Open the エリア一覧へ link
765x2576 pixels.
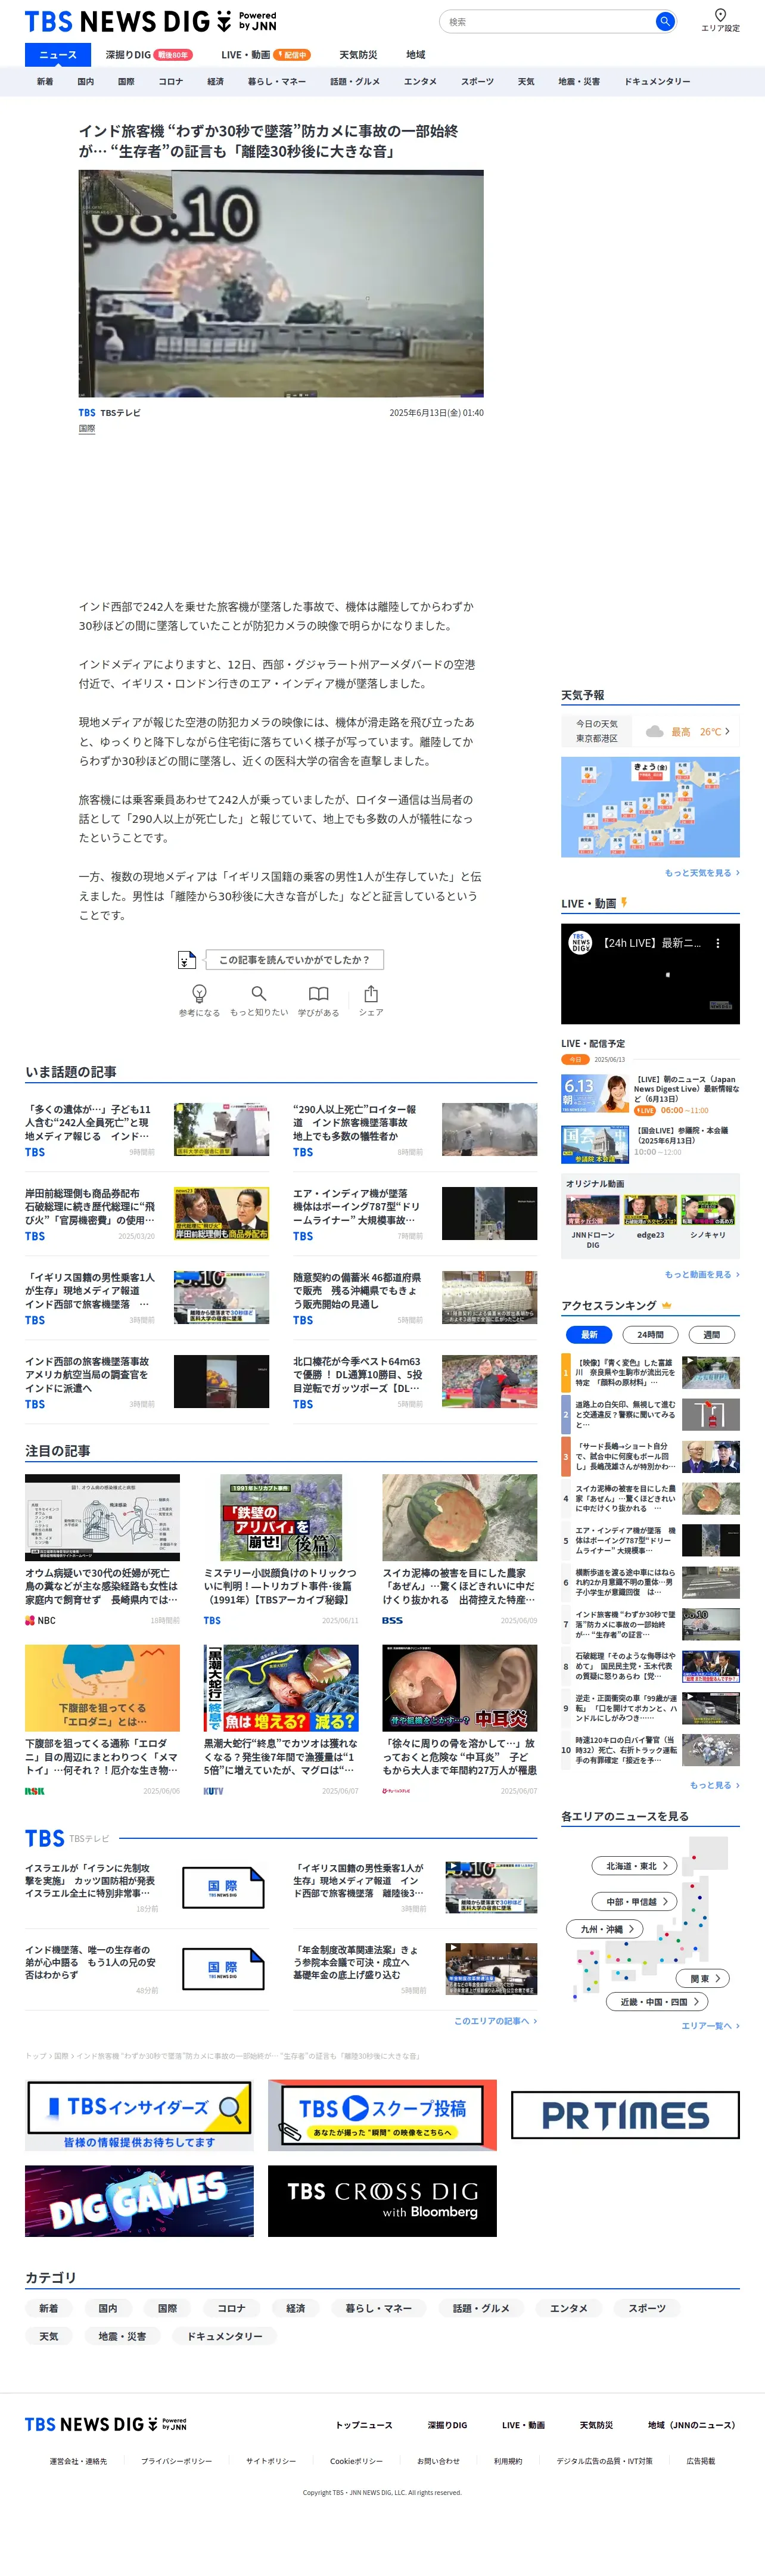(x=710, y=2025)
